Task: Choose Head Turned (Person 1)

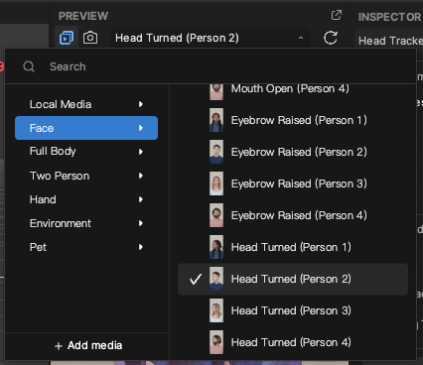Action: [293, 247]
